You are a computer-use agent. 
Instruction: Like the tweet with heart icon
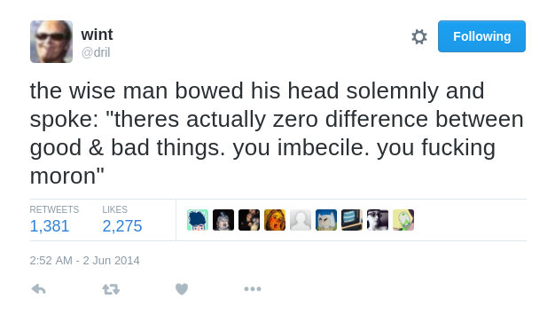click(x=182, y=289)
